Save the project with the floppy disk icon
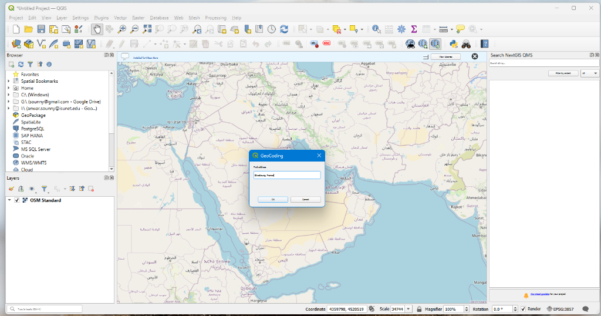 pos(41,29)
